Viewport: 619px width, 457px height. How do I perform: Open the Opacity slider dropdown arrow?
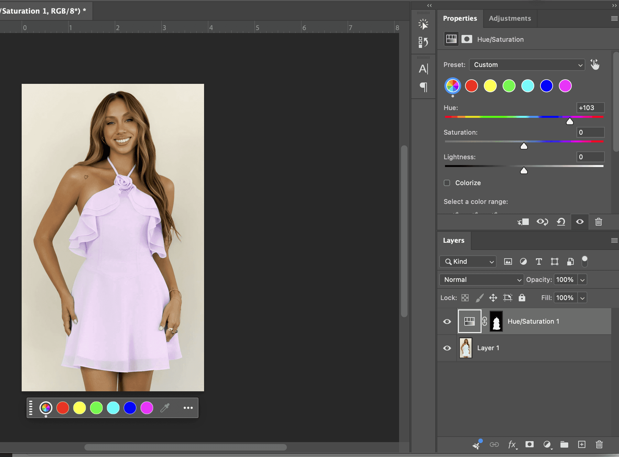coord(582,280)
